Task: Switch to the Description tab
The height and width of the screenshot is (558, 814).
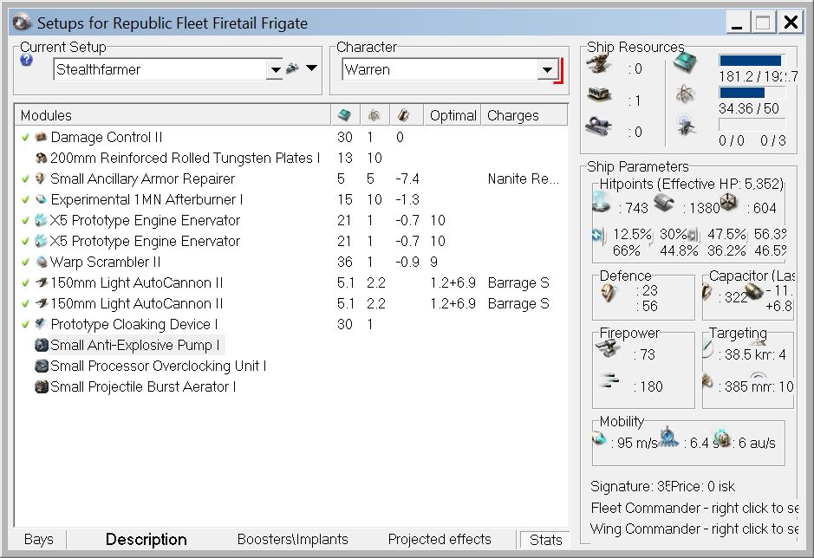Action: click(x=146, y=539)
